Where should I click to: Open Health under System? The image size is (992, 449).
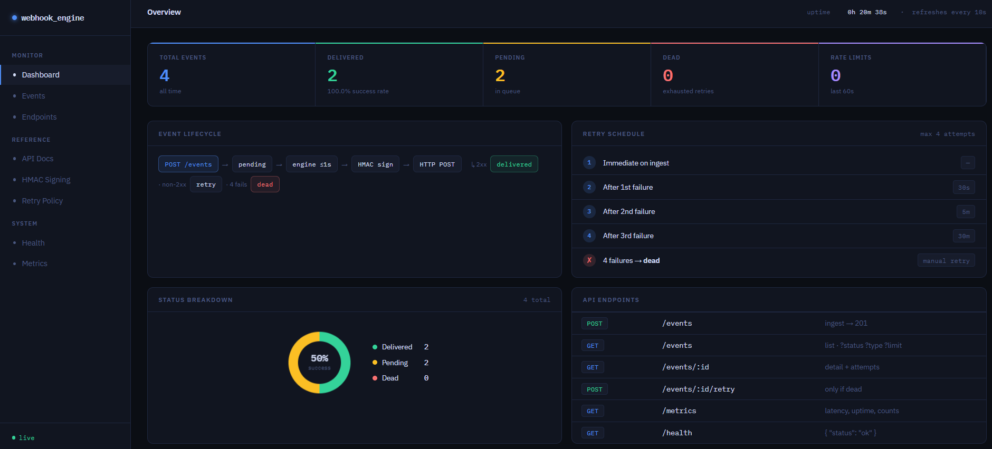click(x=65, y=243)
